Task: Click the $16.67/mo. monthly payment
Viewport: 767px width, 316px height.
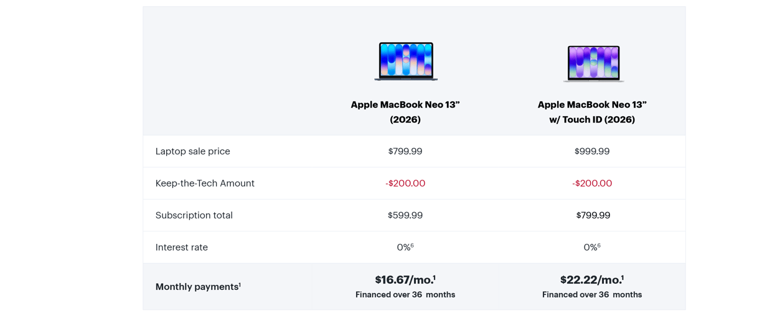Action: click(x=405, y=280)
